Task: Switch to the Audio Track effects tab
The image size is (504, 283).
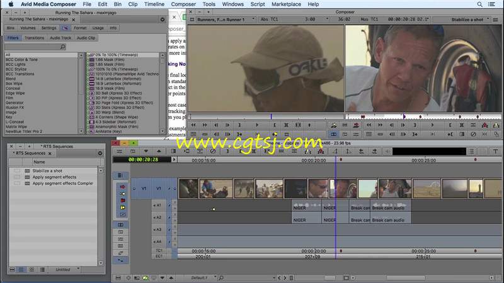Action: point(60,38)
